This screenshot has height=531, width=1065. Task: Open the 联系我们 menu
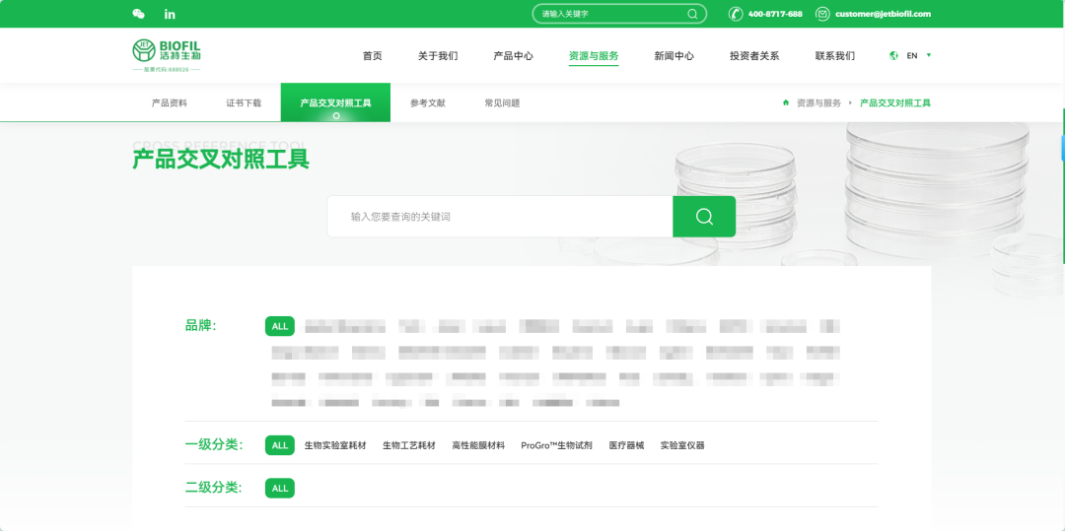pos(835,55)
